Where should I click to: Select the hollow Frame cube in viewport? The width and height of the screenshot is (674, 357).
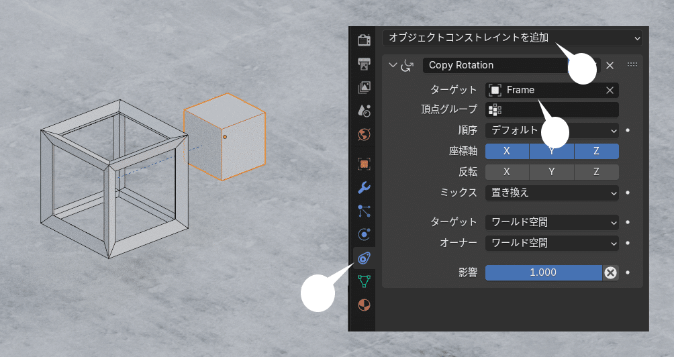point(114,179)
